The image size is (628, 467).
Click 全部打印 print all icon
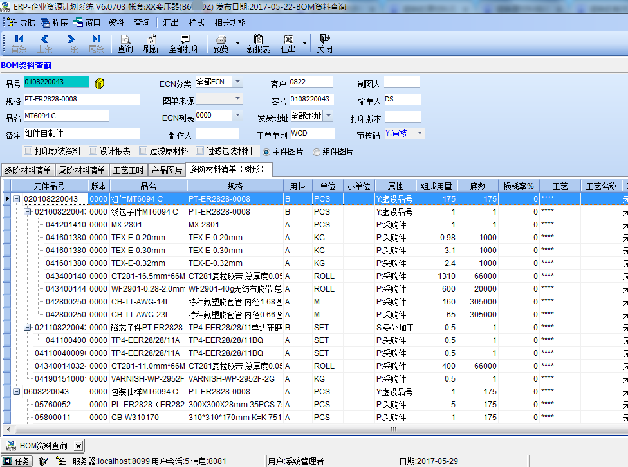pyautogui.click(x=184, y=44)
